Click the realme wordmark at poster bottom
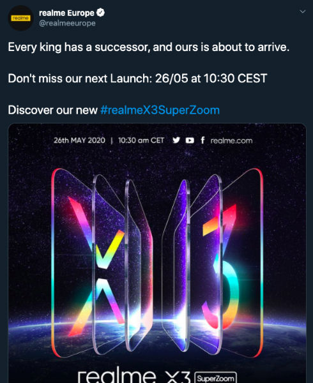Viewport: 313px width, 383px height. pyautogui.click(x=117, y=375)
